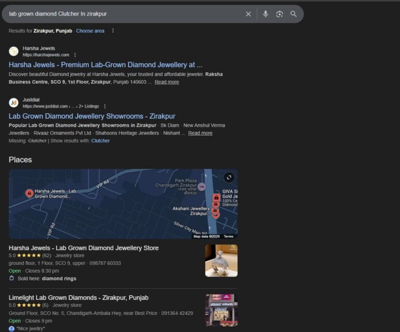Open Limelight Lab Grown Diamonds listing
This screenshot has width=400, height=332.
79,298
